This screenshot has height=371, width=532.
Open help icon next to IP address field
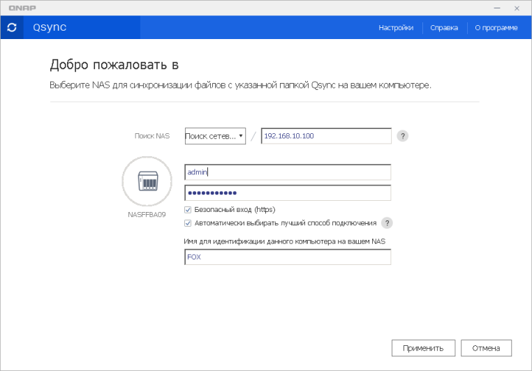tap(402, 136)
